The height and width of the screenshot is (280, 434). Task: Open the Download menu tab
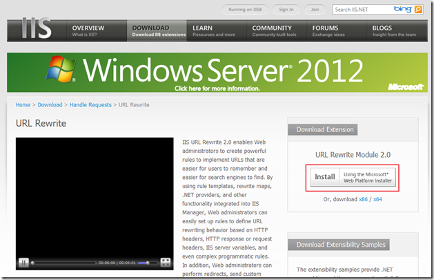(x=157, y=31)
